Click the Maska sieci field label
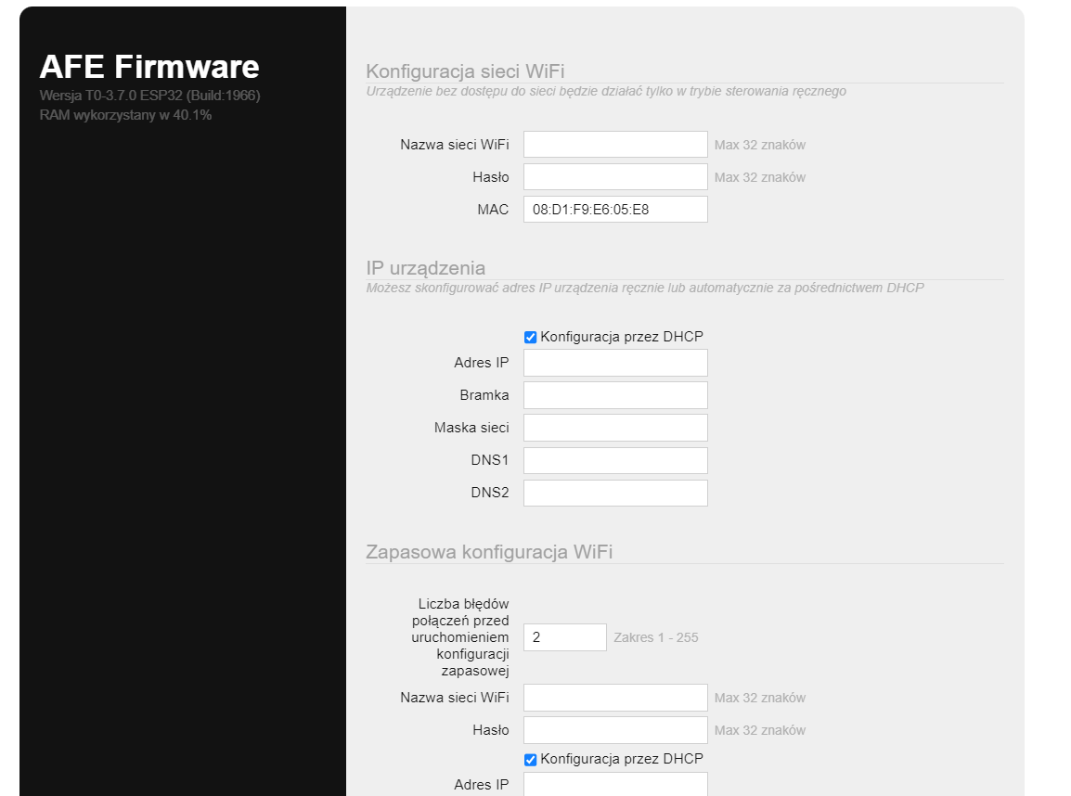The height and width of the screenshot is (796, 1071). click(472, 428)
